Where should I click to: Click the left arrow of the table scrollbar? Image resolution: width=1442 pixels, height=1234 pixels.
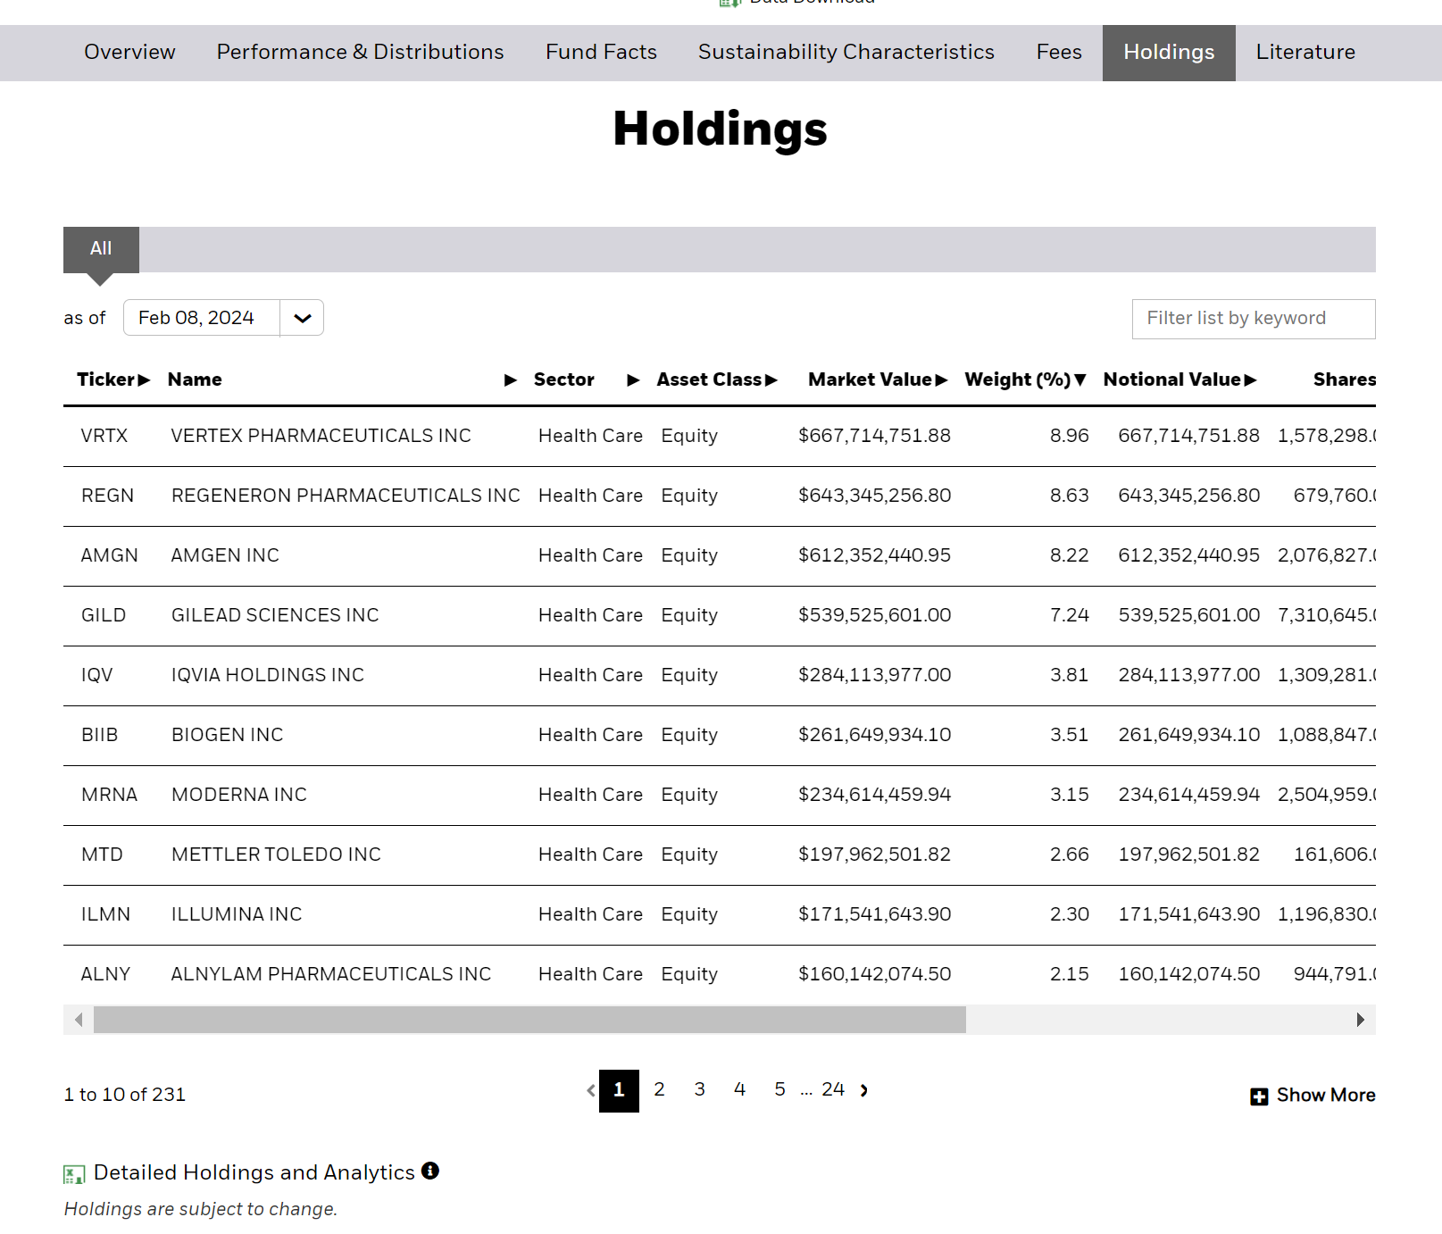click(79, 1019)
